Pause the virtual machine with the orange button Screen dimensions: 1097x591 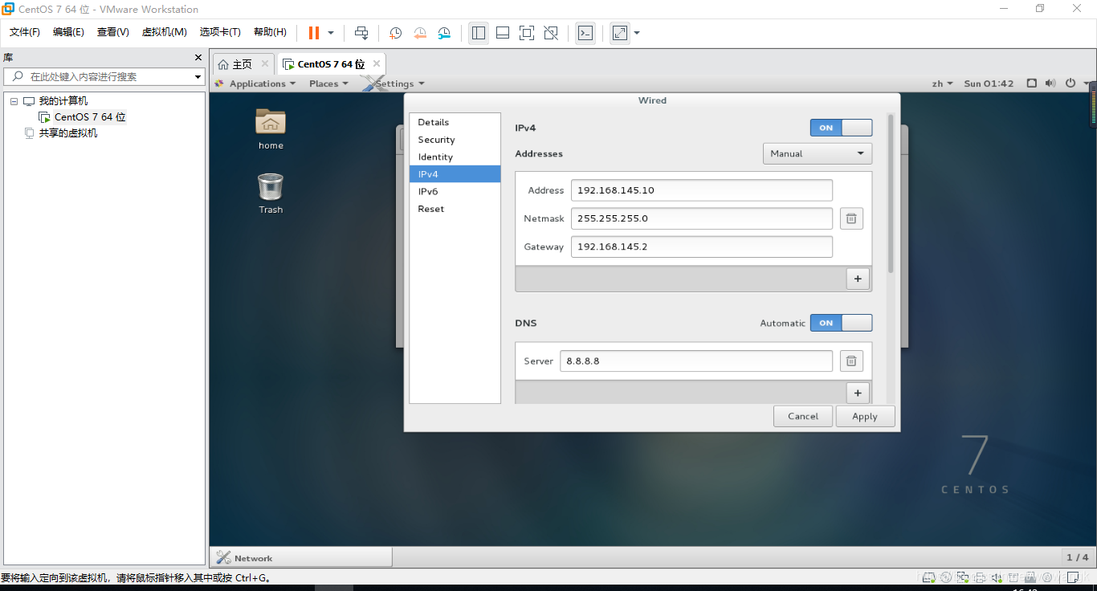314,33
